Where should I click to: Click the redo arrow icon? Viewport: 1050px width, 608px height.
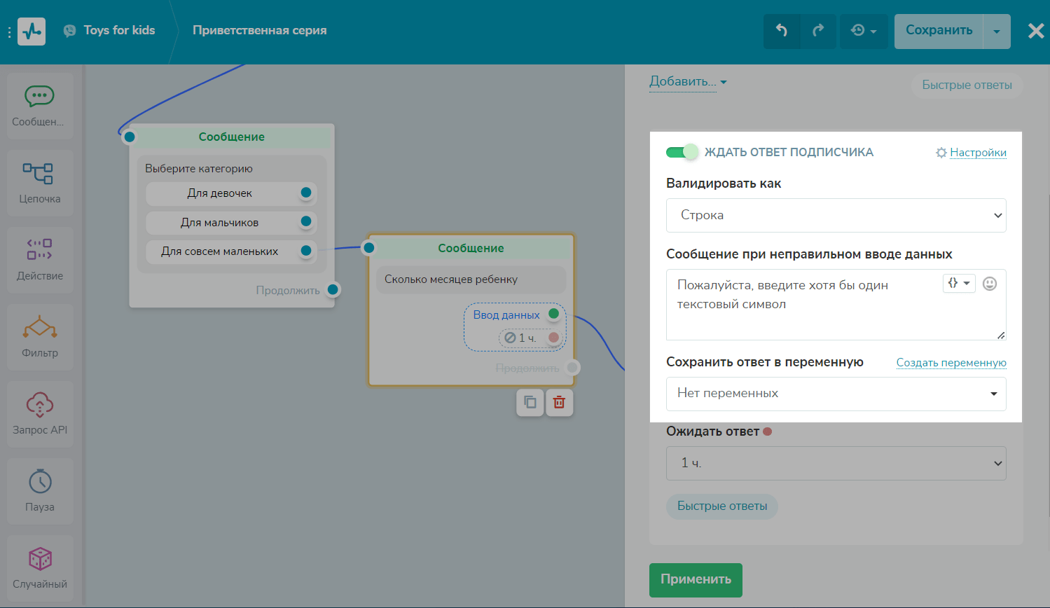(x=818, y=31)
